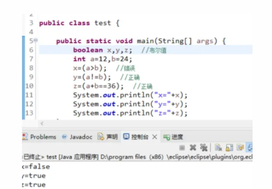Click the Problems tab icon
The image size is (272, 189).
point(25,137)
